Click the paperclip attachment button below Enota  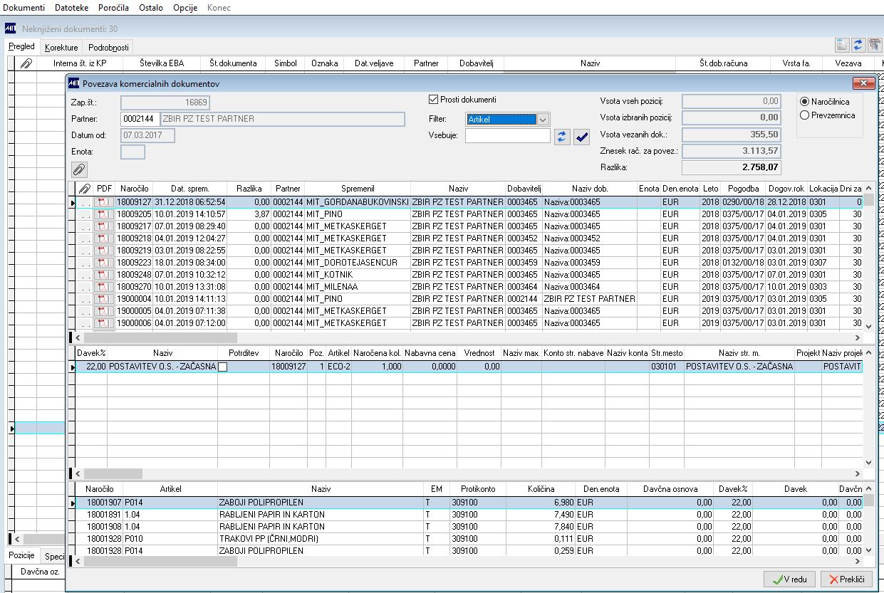(79, 169)
